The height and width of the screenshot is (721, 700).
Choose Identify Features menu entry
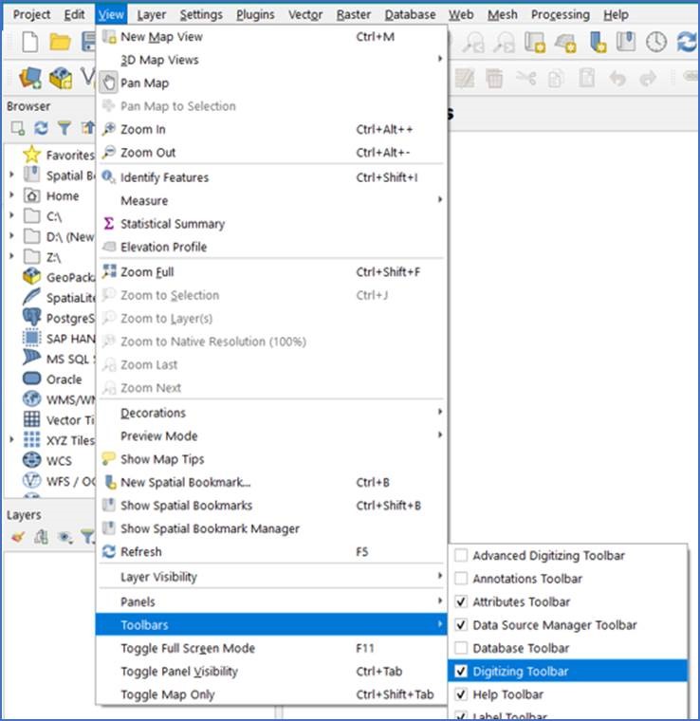pos(271,177)
